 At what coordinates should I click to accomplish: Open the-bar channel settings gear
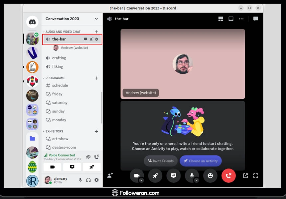click(x=97, y=39)
